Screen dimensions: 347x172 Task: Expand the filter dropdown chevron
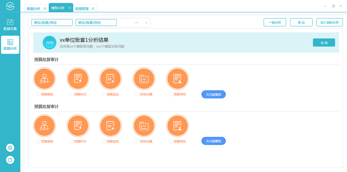pyautogui.click(x=146, y=23)
